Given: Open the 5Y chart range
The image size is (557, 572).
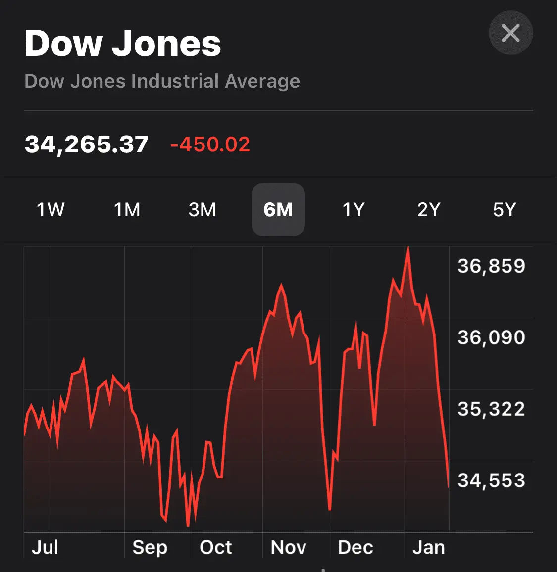Looking at the screenshot, I should pyautogui.click(x=504, y=210).
